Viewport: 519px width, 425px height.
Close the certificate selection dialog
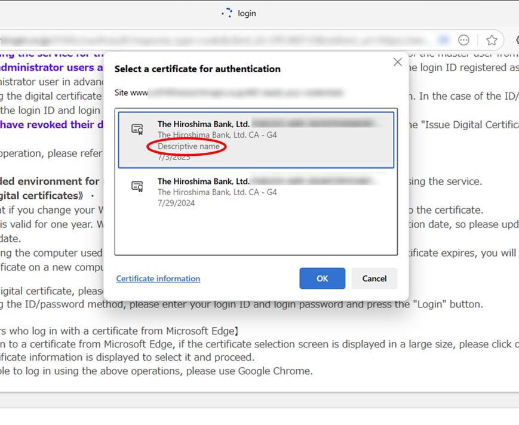pos(398,62)
